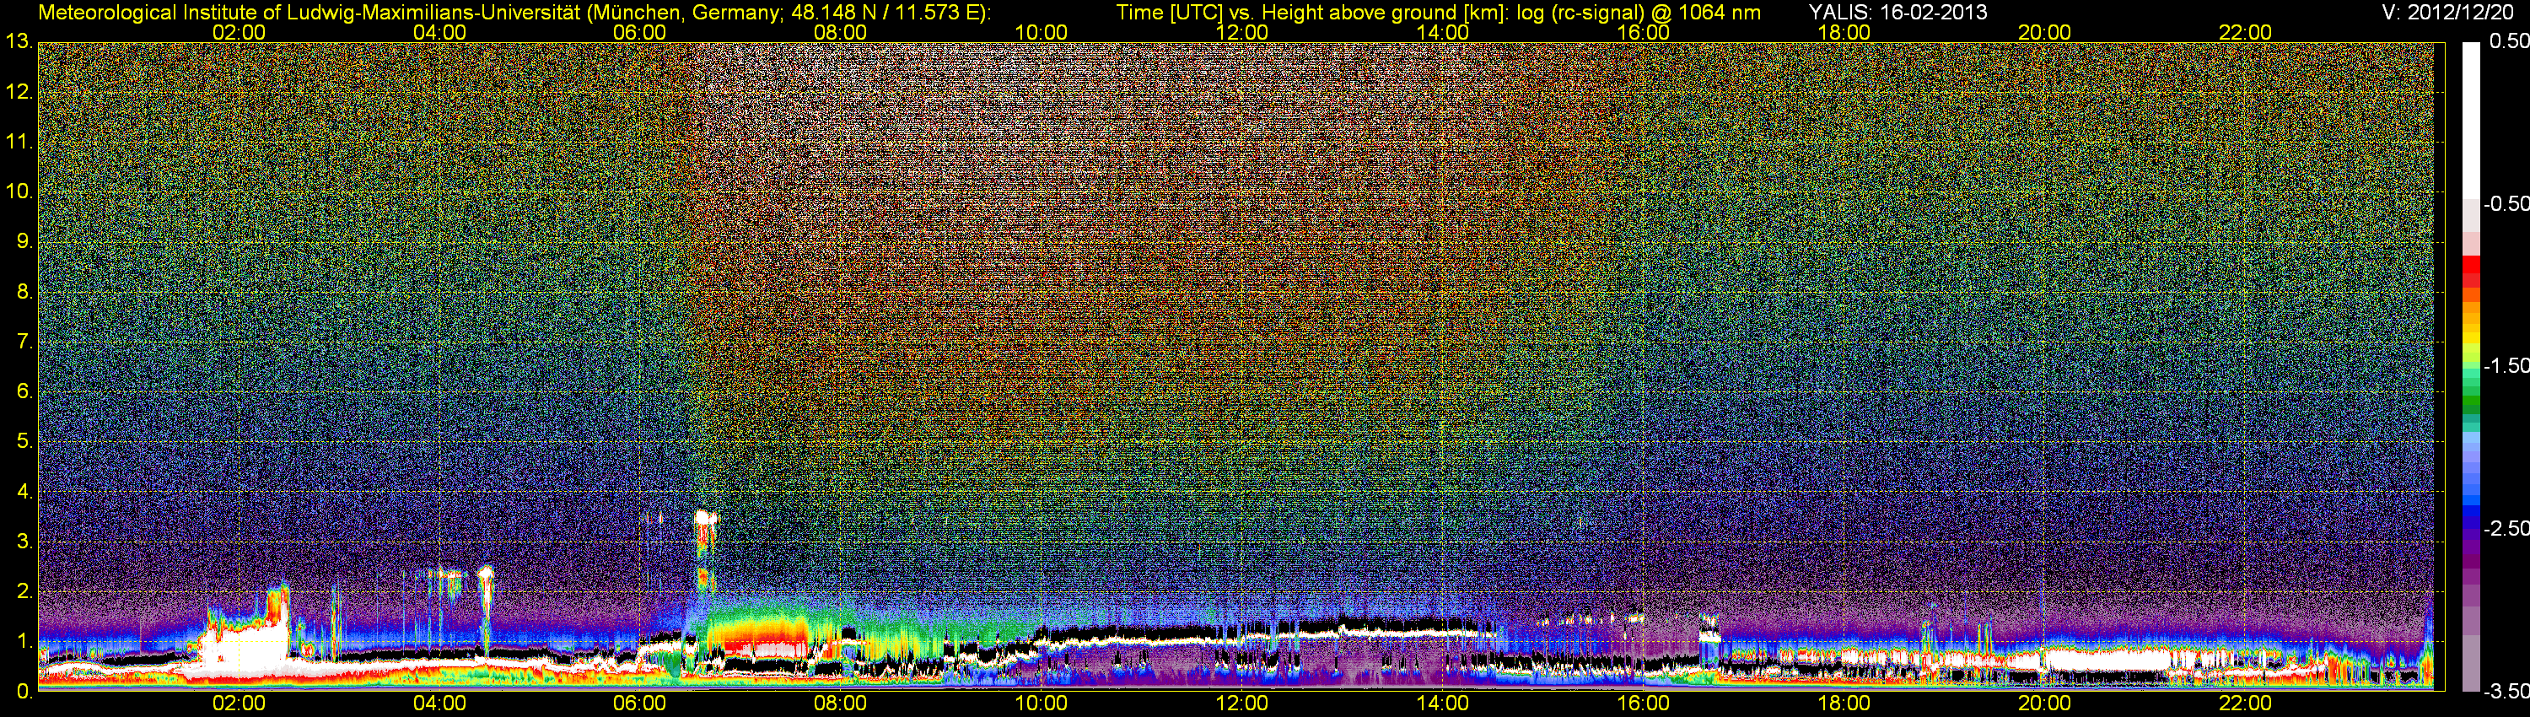Click the height axis label '4.'
Viewport: 2530px width, 717px height.
tap(24, 491)
